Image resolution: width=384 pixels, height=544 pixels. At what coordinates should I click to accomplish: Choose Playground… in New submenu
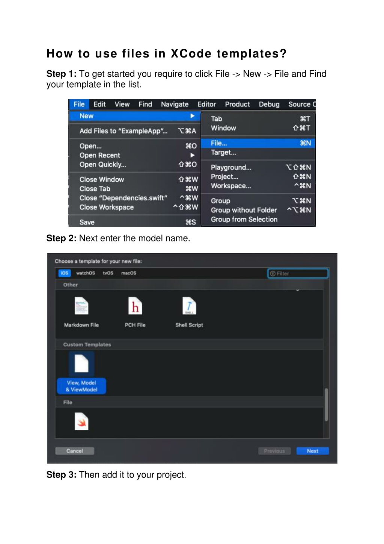[258, 167]
